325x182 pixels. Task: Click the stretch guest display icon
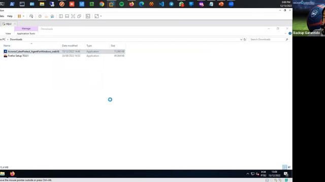(x=96, y=16)
